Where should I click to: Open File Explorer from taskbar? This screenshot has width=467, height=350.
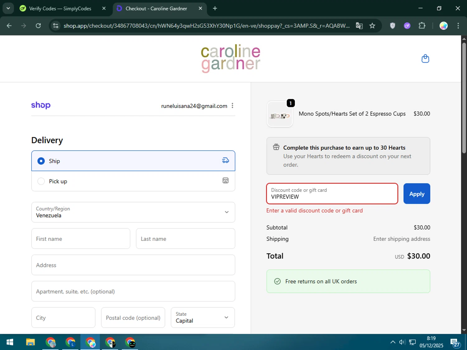click(x=30, y=342)
